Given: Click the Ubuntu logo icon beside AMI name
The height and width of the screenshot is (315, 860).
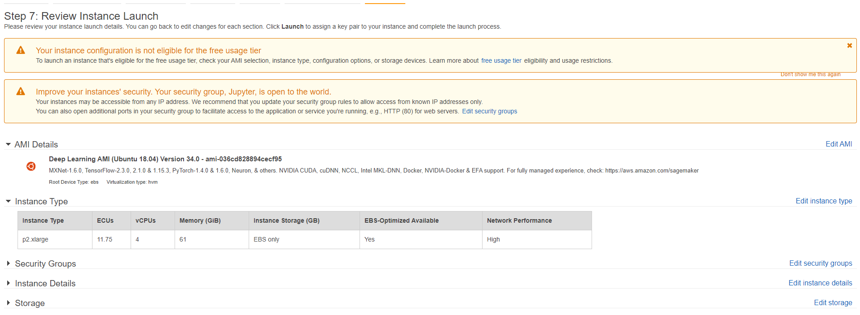Looking at the screenshot, I should [x=31, y=166].
